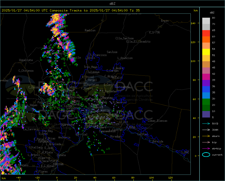Click the 'La_Carrera' map label
Image resolution: width=225 pixels, height=181 pixels.
click(x=31, y=129)
